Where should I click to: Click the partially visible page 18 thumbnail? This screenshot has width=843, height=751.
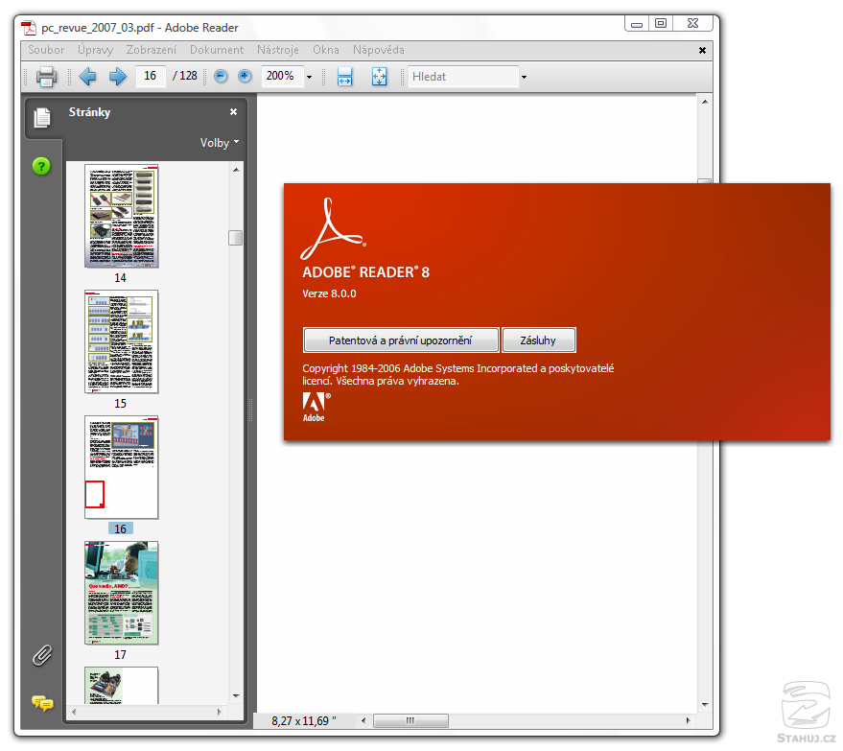(x=121, y=686)
